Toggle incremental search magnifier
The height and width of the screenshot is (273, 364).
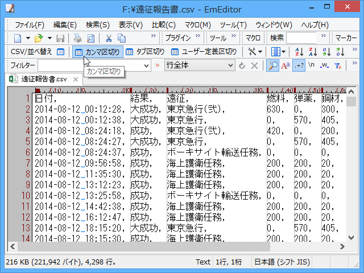click(272, 65)
